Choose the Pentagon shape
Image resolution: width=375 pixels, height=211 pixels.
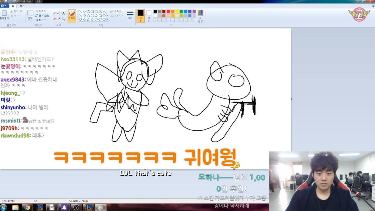pyautogui.click(x=88, y=16)
